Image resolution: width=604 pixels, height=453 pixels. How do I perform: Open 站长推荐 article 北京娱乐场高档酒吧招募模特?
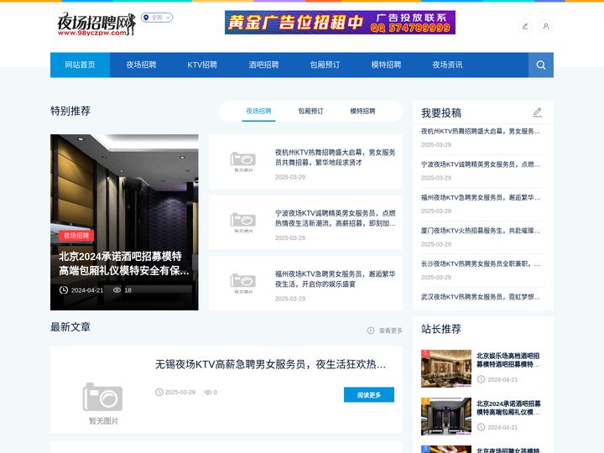[x=508, y=360]
